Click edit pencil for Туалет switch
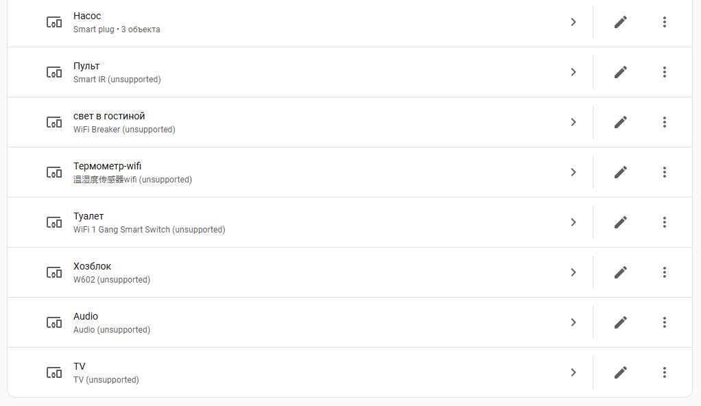Image resolution: width=701 pixels, height=406 pixels. coord(621,222)
